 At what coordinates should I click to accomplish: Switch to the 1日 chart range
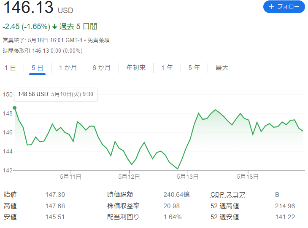(10, 67)
